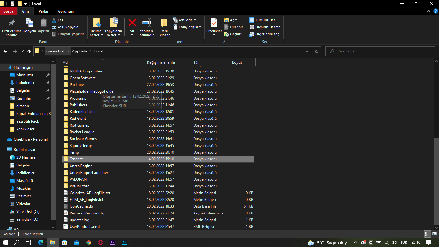The height and width of the screenshot is (247, 439).
Task: Click Hiçbirini seçme select none
Action: point(264,27)
